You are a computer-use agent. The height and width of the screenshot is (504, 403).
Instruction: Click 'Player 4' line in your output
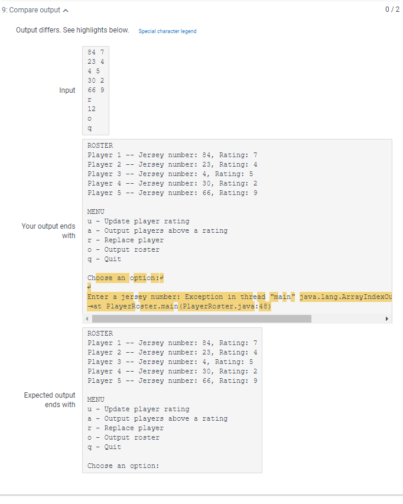click(173, 184)
